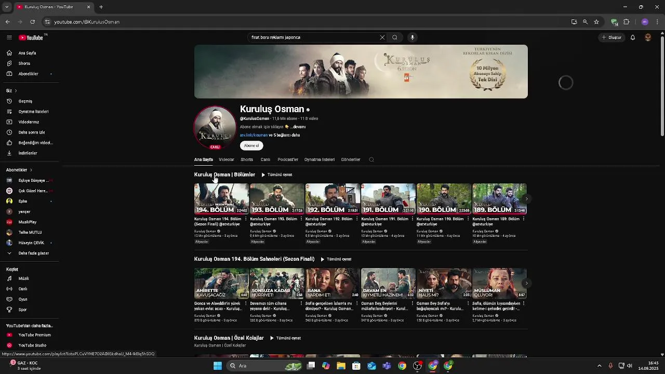Go to YouTube logo home link
This screenshot has height=374, width=665.
(x=31, y=37)
